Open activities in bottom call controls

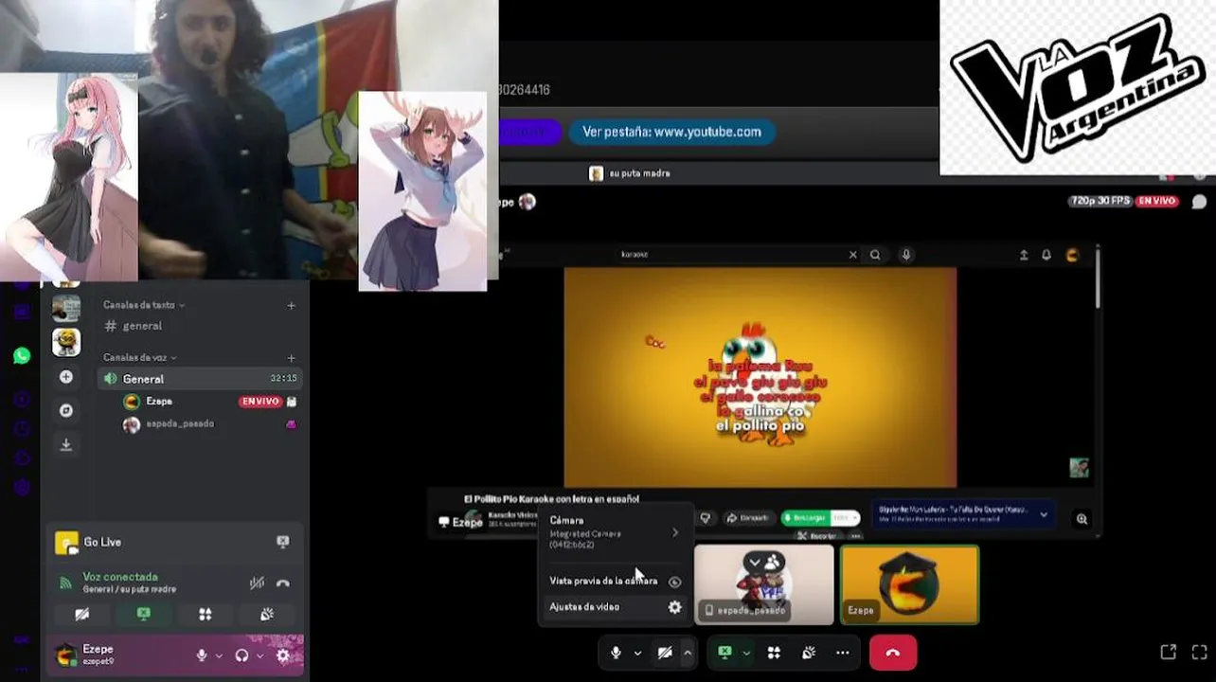[x=774, y=653]
